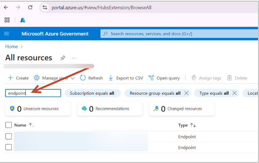Click Endpoint type in second row
The image size is (259, 163).
pos(187,148)
